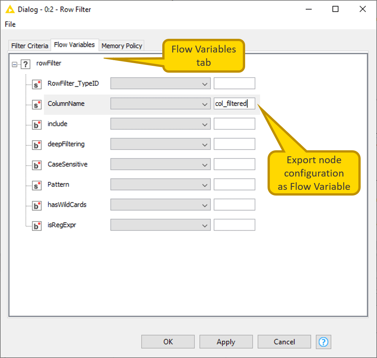377x358 pixels.
Task: Switch to the Filter Criteria tab
Action: click(x=29, y=46)
